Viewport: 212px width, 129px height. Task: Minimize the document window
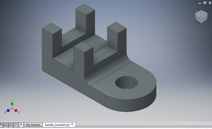[x=200, y=3]
